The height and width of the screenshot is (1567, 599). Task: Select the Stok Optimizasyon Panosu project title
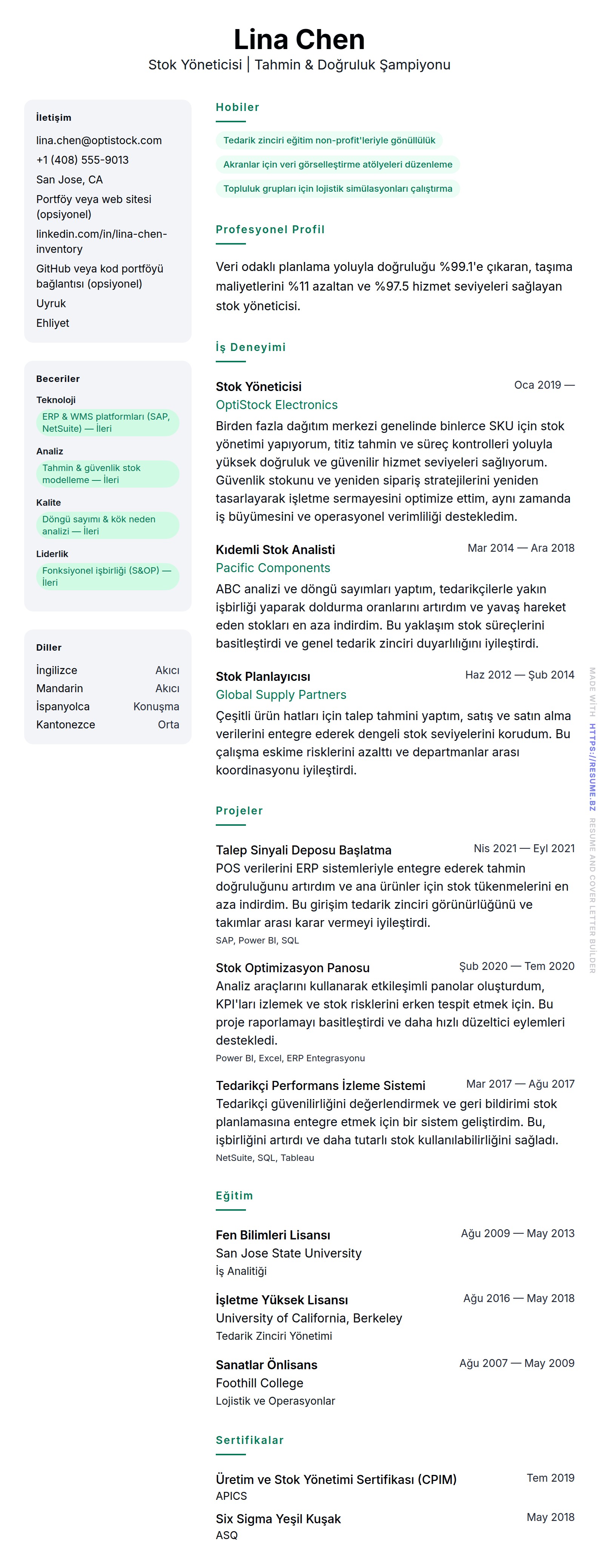[292, 968]
